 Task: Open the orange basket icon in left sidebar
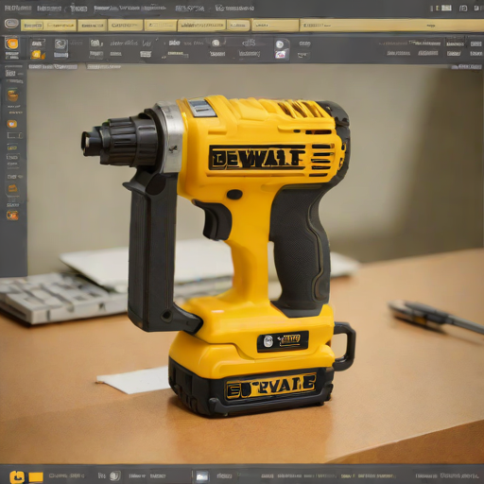(12, 95)
